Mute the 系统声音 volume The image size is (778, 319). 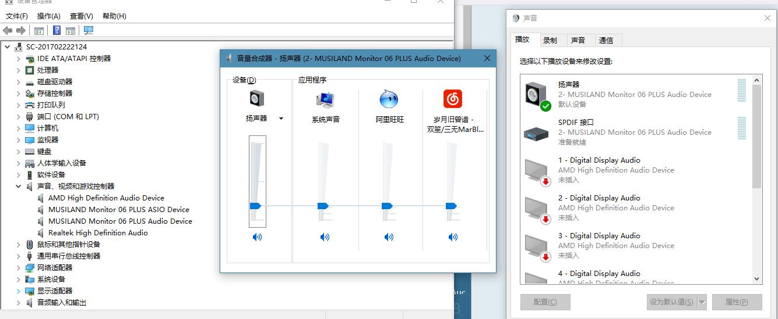[325, 237]
